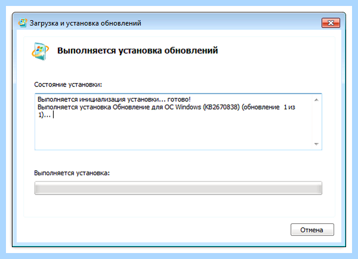
Task: Click the update installer icon in title bar
Action: [x=23, y=23]
